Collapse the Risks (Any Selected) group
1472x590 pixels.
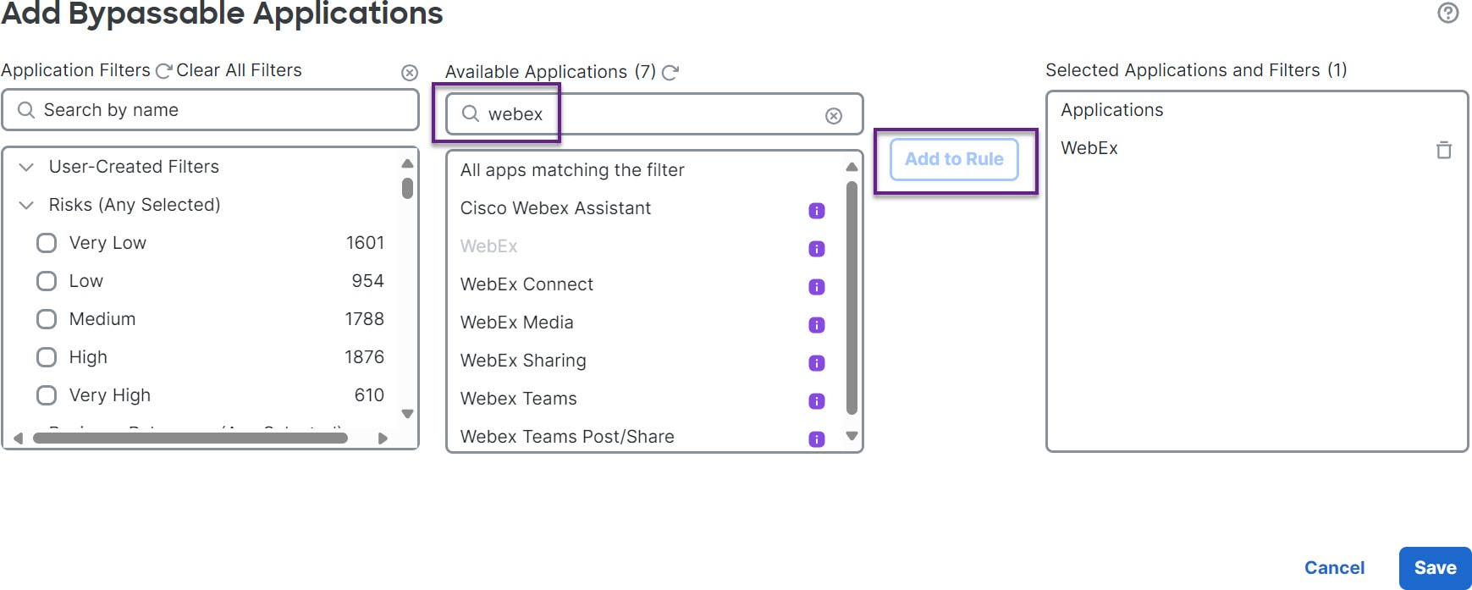click(x=26, y=205)
